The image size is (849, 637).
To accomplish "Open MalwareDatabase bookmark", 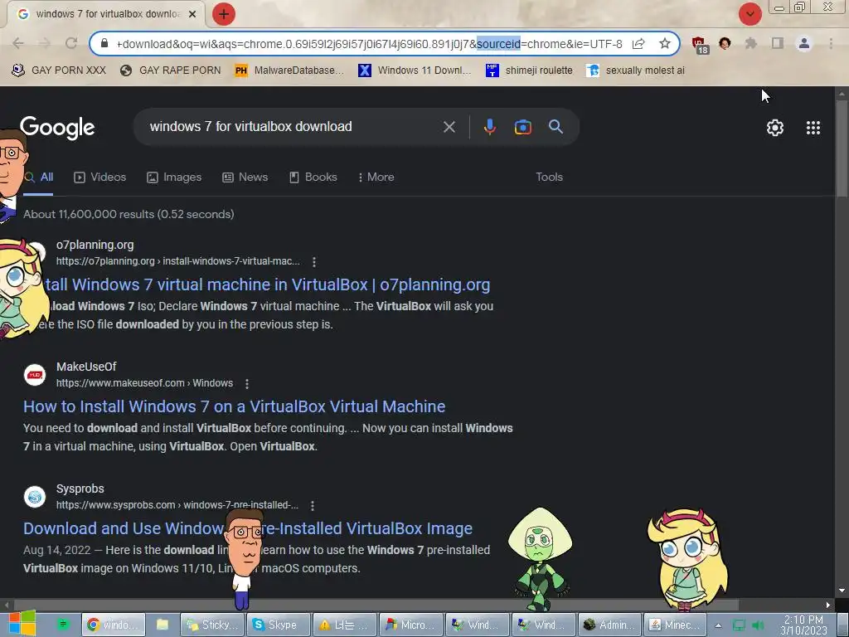I will 289,71.
